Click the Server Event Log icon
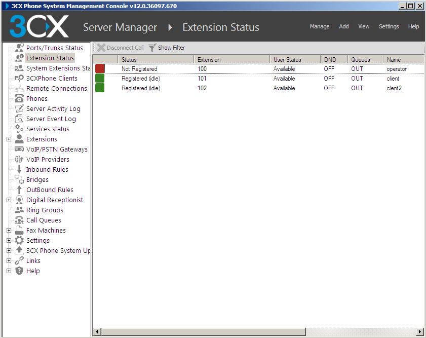The height and width of the screenshot is (338, 426). tap(19, 119)
